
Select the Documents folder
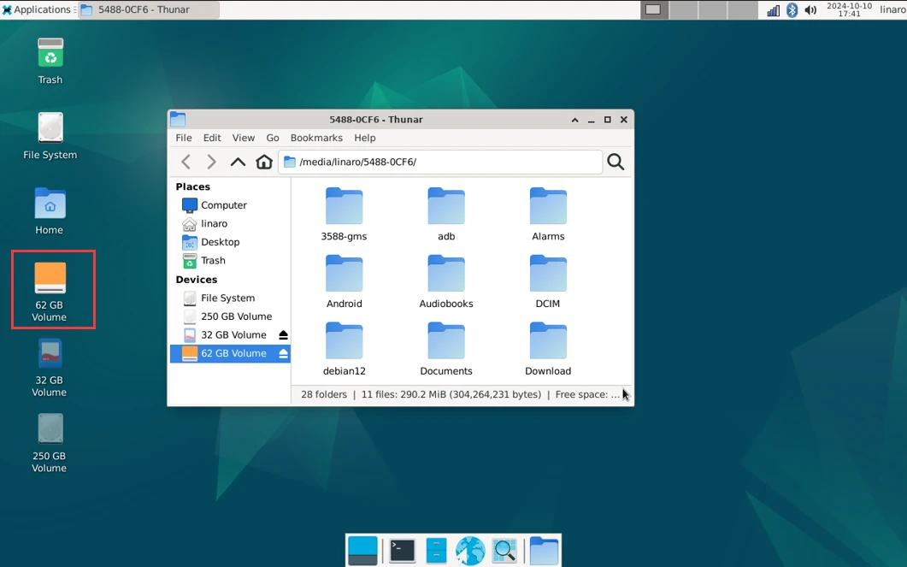[x=446, y=349]
